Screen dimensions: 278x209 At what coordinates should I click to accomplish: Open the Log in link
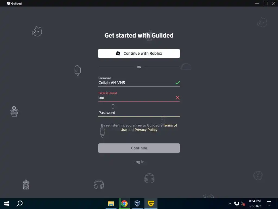pyautogui.click(x=139, y=162)
